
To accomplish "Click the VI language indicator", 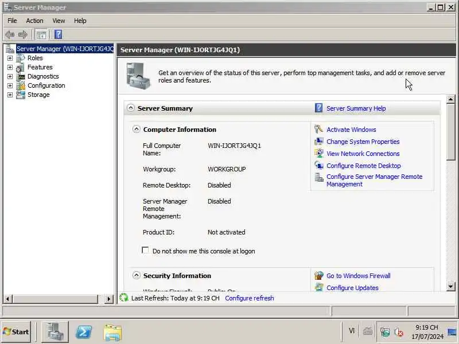I will click(x=352, y=331).
